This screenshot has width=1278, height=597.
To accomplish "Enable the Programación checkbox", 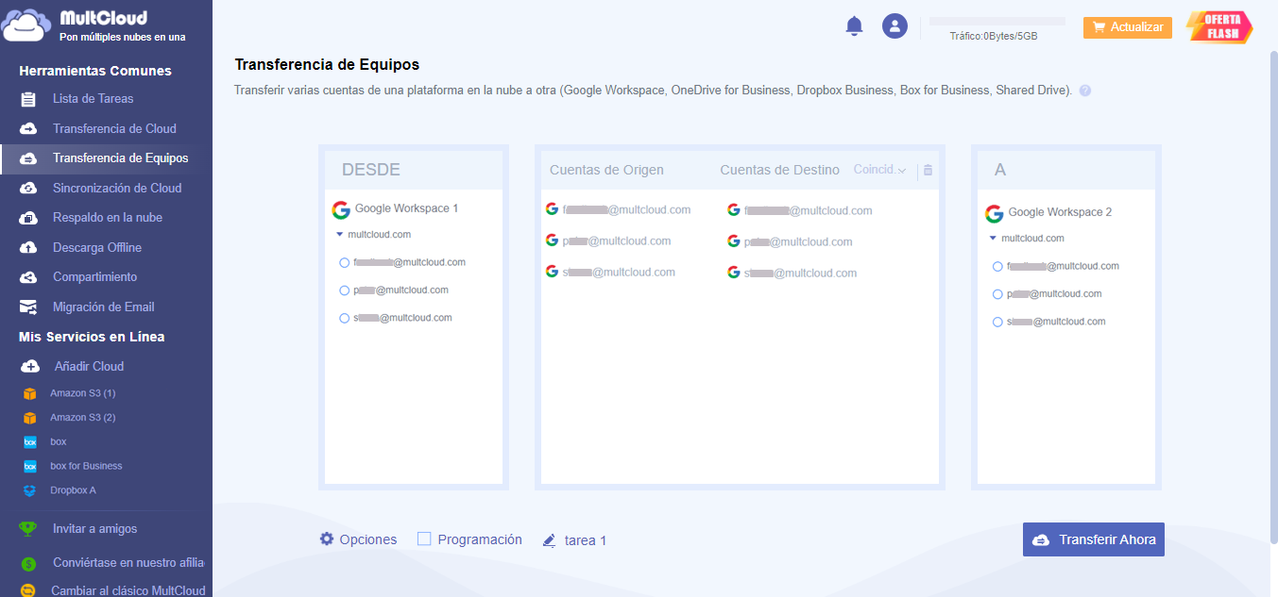I will pyautogui.click(x=424, y=539).
